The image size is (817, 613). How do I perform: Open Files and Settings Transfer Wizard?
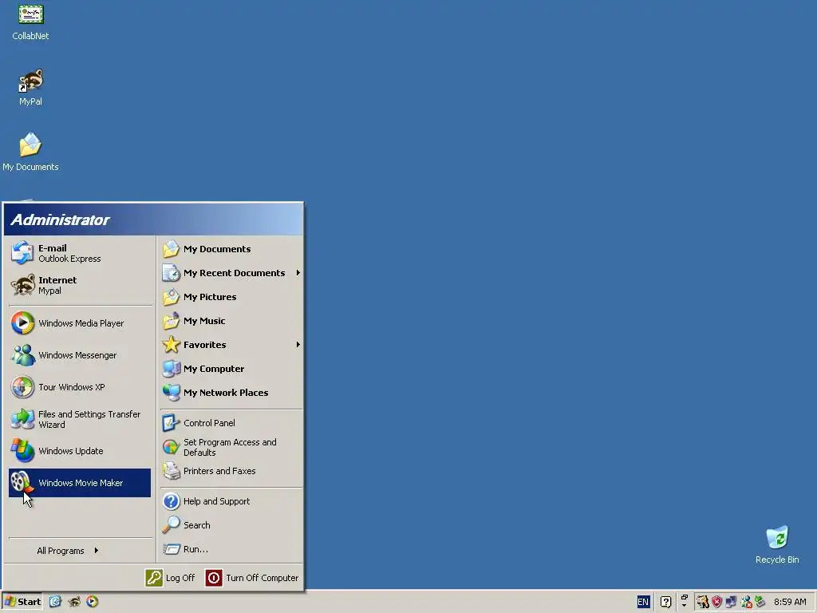click(x=80, y=419)
